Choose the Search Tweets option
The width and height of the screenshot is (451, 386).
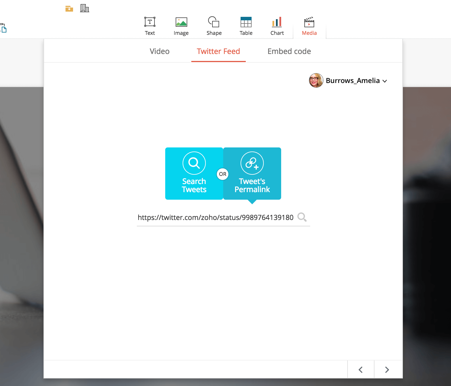point(194,174)
